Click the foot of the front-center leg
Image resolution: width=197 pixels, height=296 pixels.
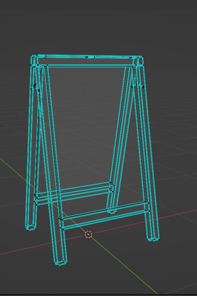point(61,263)
